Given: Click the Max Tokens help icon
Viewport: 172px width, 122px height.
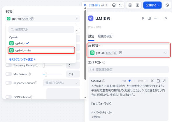Looking at the screenshot, I should tap(29, 74).
